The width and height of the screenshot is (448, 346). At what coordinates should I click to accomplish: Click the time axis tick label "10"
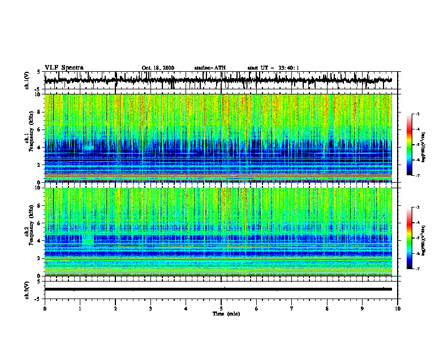tap(398, 309)
